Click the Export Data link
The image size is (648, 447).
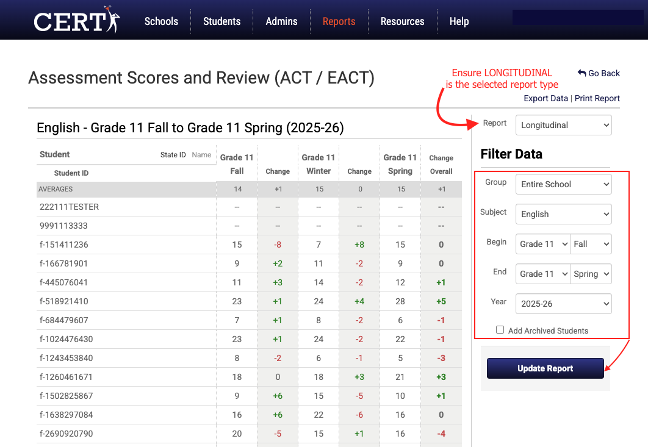pos(545,98)
